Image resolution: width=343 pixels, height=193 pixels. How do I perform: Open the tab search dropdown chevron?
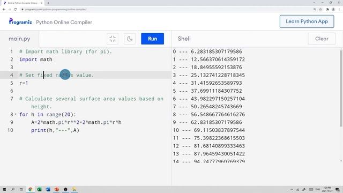pos(314,3)
